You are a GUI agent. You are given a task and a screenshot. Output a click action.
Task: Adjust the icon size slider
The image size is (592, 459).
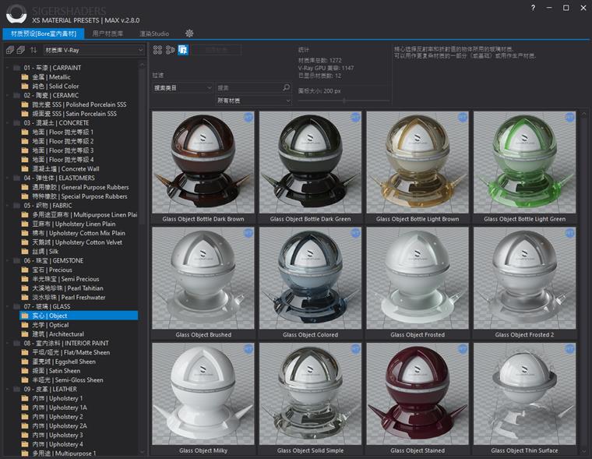pyautogui.click(x=344, y=101)
